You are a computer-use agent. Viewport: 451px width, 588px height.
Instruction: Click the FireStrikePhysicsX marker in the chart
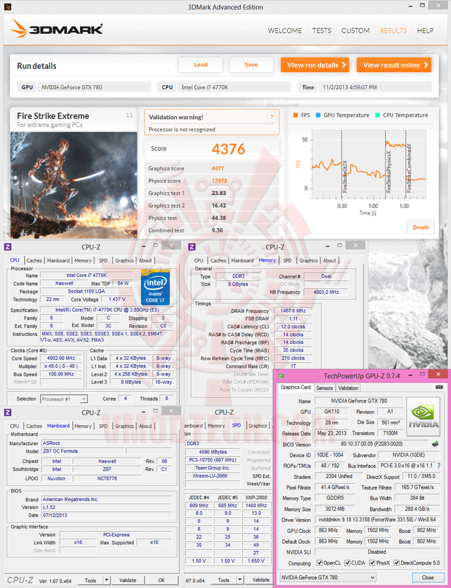tap(388, 172)
